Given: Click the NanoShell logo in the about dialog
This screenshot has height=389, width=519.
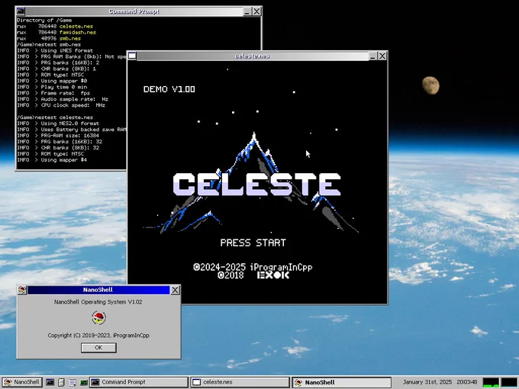Looking at the screenshot, I should click(x=98, y=318).
